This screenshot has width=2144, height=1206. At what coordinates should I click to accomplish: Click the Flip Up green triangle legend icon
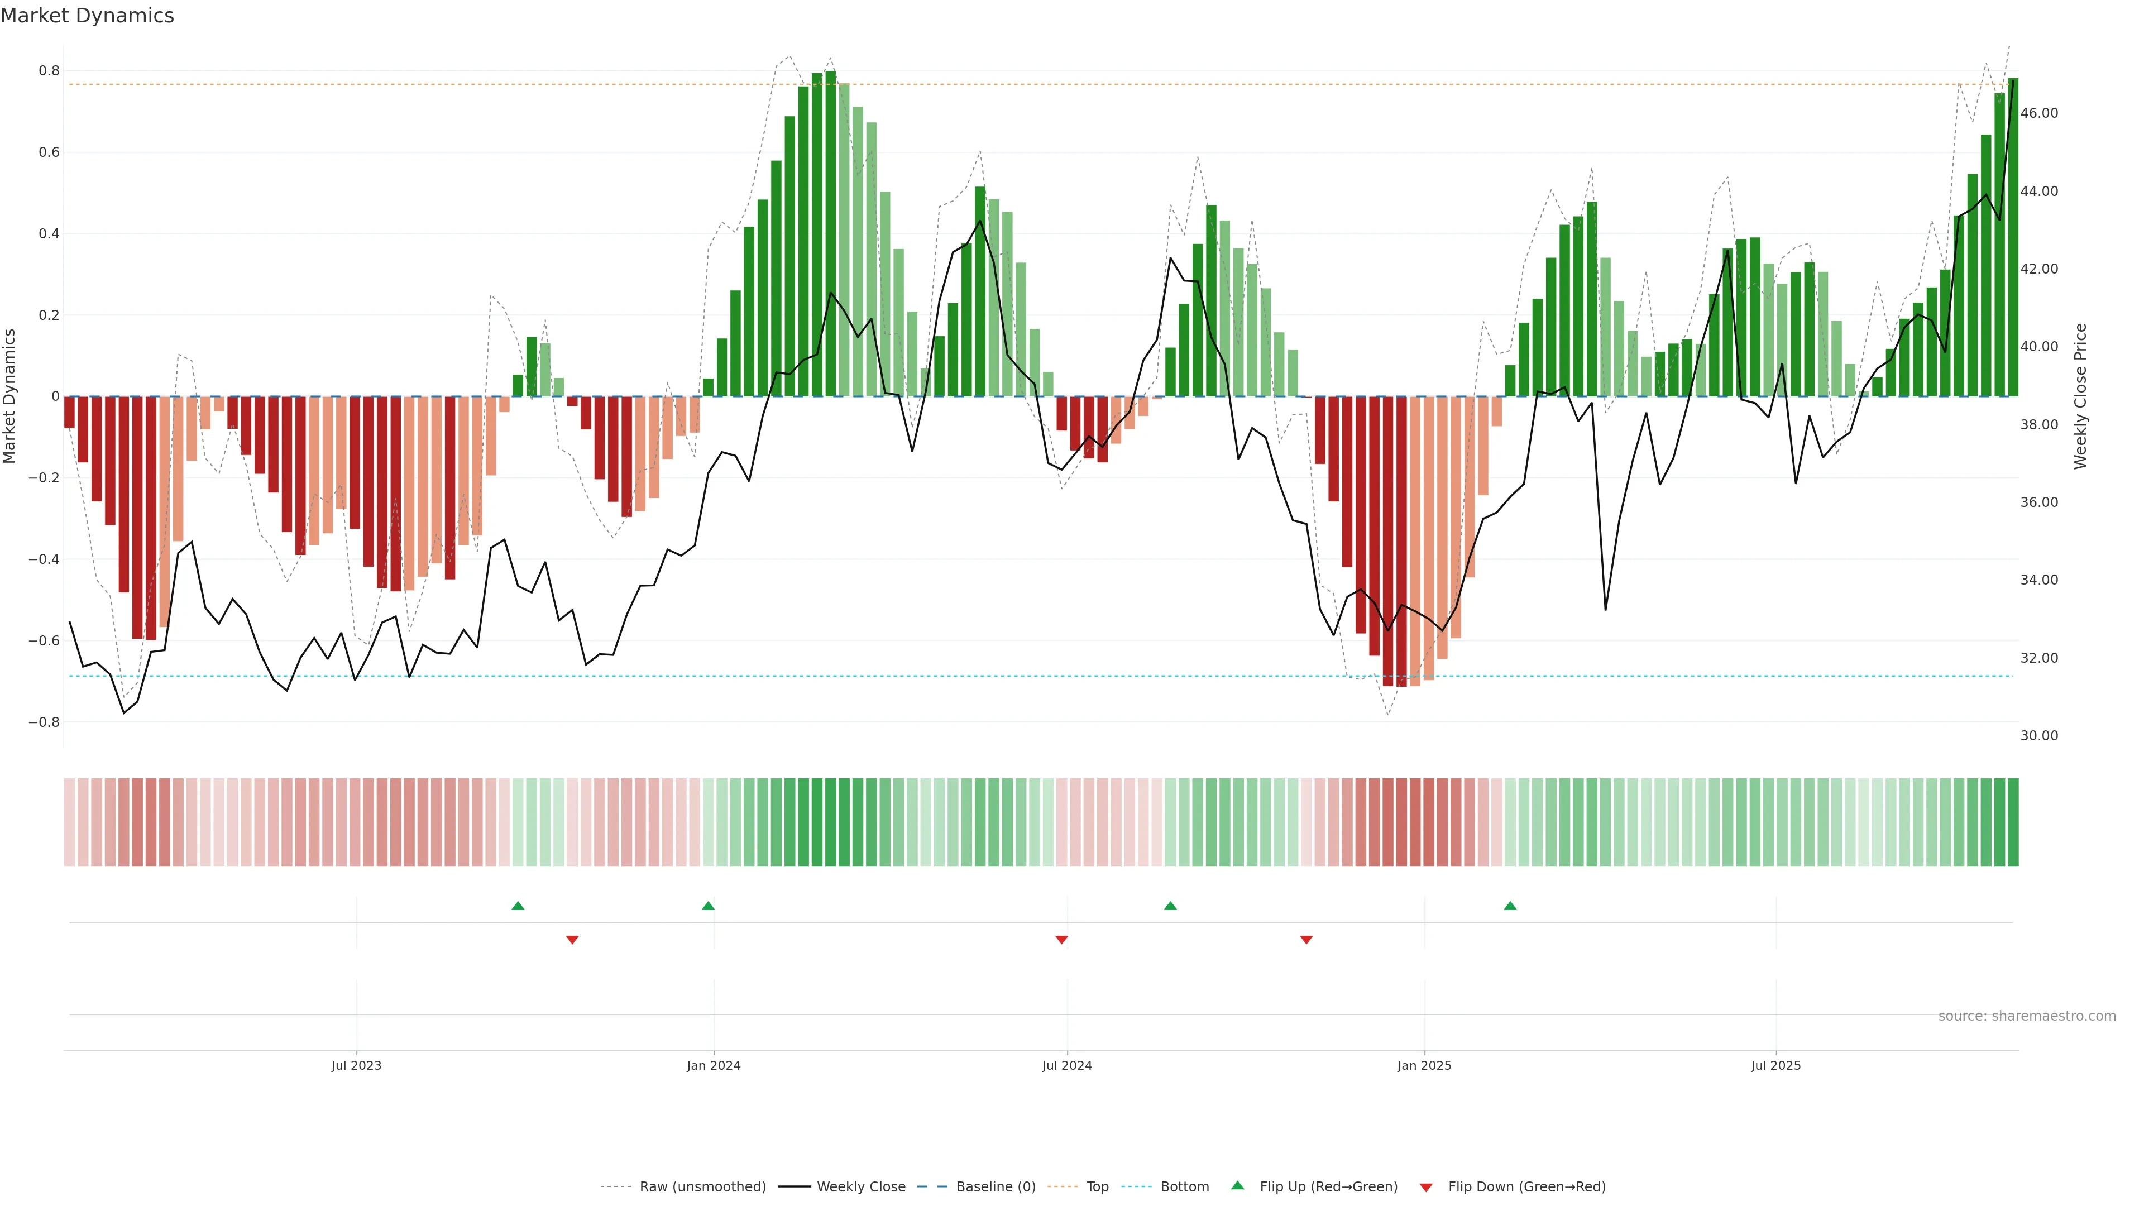[x=1238, y=1185]
